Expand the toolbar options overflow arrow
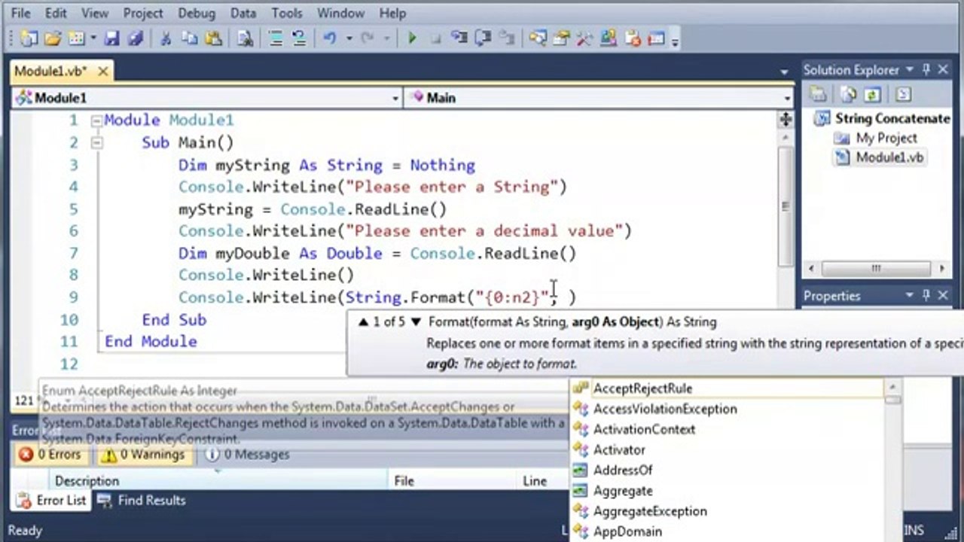 pyautogui.click(x=675, y=41)
